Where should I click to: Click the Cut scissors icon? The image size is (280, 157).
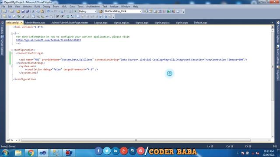[33, 11]
